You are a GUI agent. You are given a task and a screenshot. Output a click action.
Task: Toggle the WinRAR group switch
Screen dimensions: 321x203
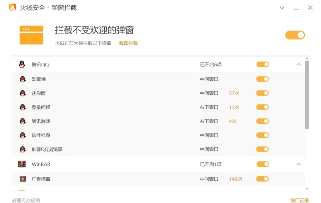[263, 164]
